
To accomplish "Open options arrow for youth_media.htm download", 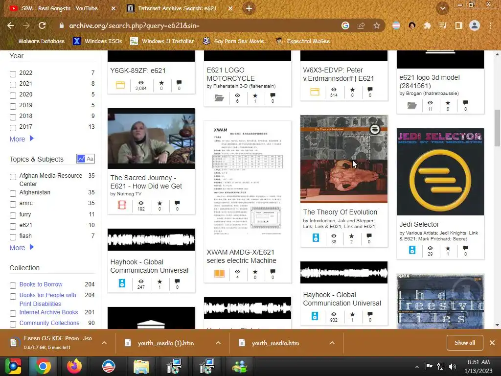I will [332, 343].
